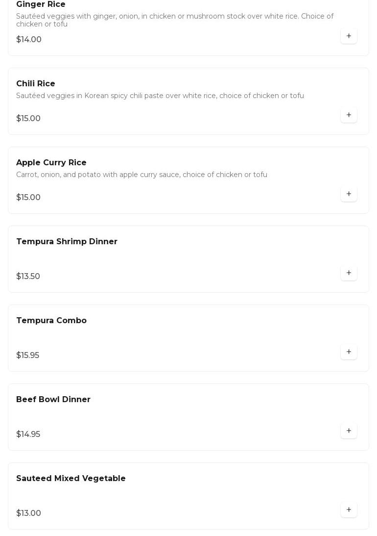Image resolution: width=377 pixels, height=536 pixels.
Task: Click the $13.50 price of Tempura Shrimp
Action: point(28,277)
